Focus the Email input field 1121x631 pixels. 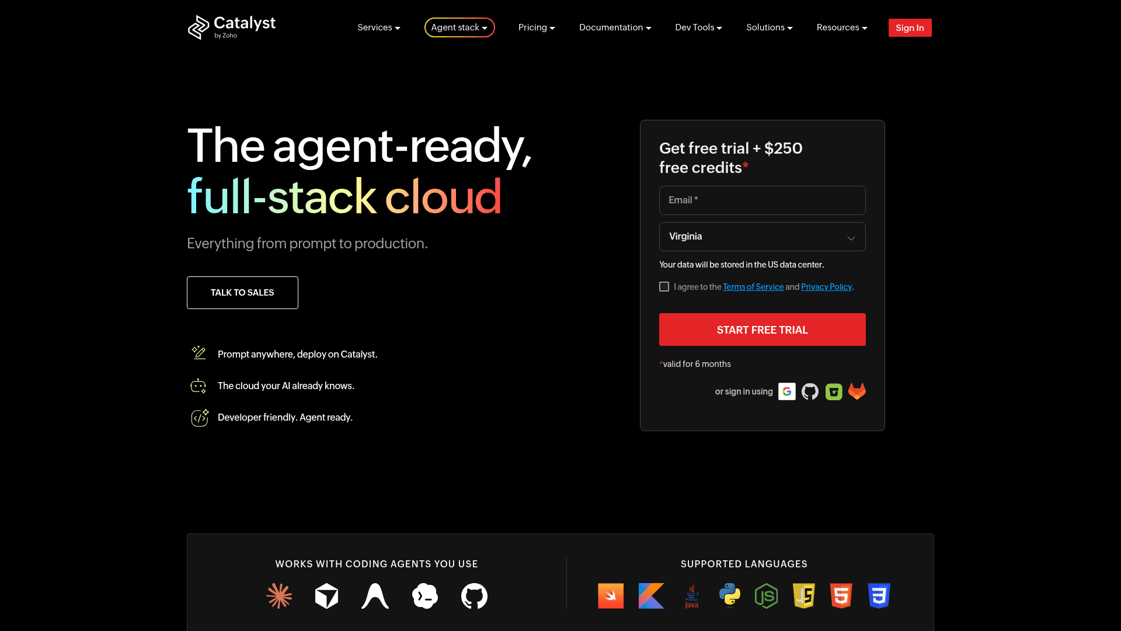click(x=763, y=200)
